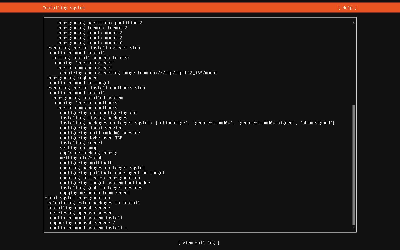Click the scrollbar up arrow
The image size is (400, 250).
tap(354, 22)
